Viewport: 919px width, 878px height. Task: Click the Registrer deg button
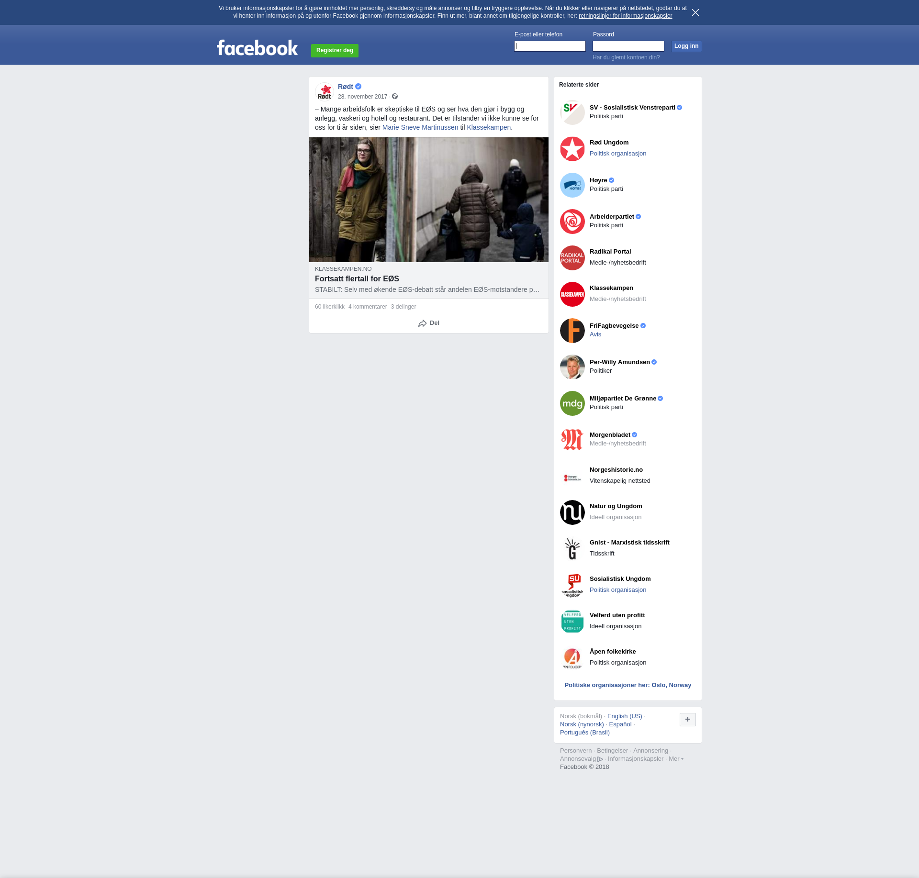(335, 50)
